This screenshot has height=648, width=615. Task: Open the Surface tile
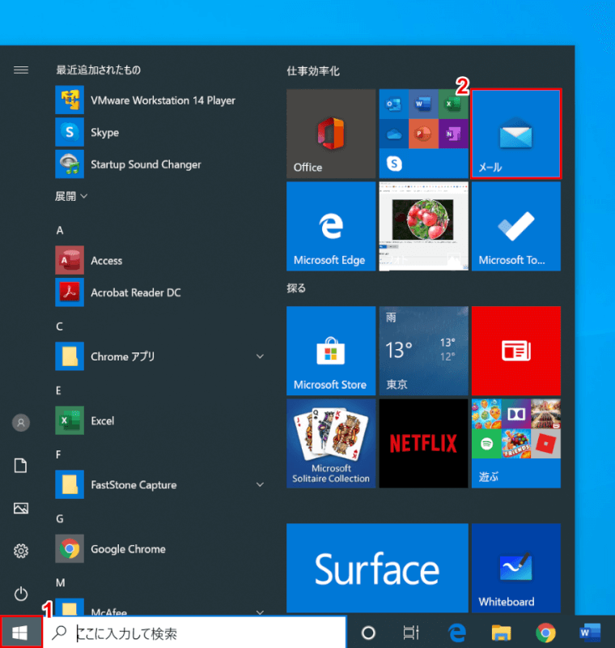tap(377, 568)
